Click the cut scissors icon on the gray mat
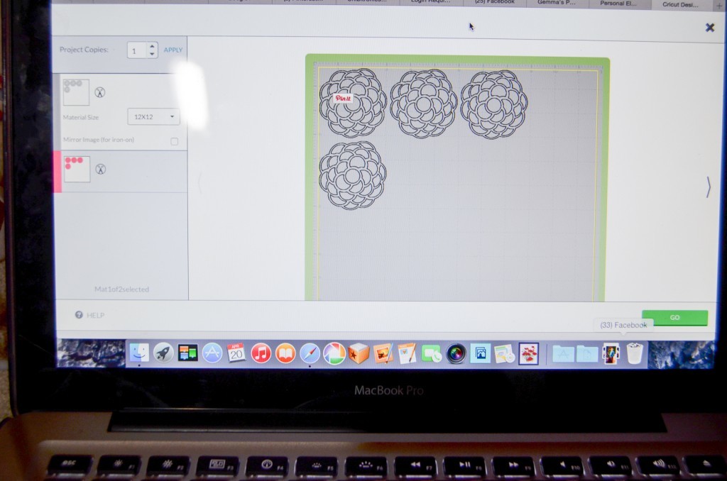Viewport: 727px width, 481px height. click(x=99, y=92)
